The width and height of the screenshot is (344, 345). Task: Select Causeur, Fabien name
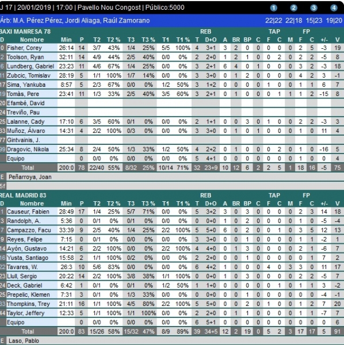tap(28, 212)
